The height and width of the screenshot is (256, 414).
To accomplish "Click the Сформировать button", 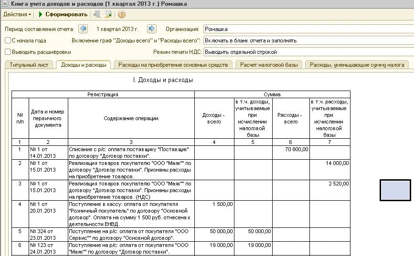I will pos(63,14).
